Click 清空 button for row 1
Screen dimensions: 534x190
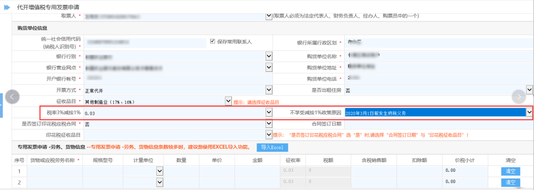click(510, 171)
